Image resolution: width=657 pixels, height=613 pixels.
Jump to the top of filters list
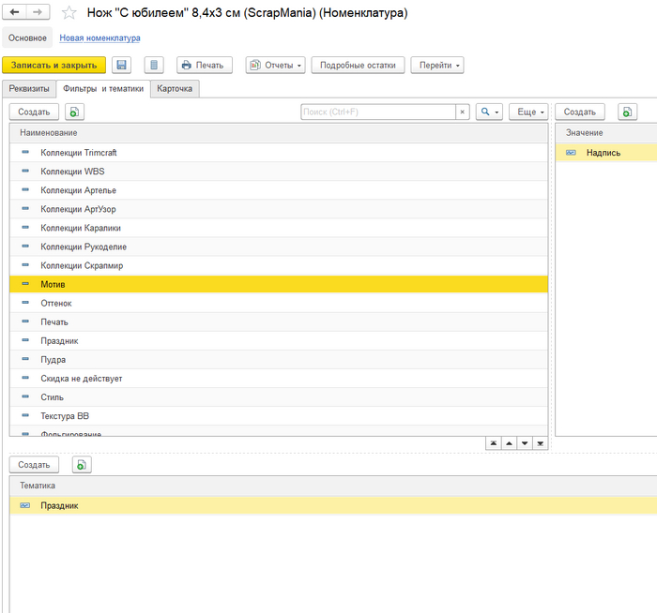493,443
